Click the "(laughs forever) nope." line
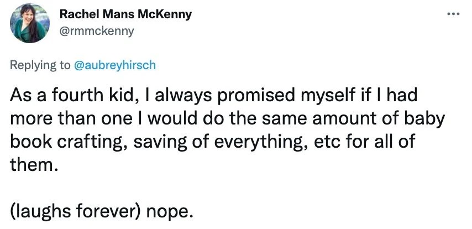Viewport: 472px width, 229px height. coord(101,212)
